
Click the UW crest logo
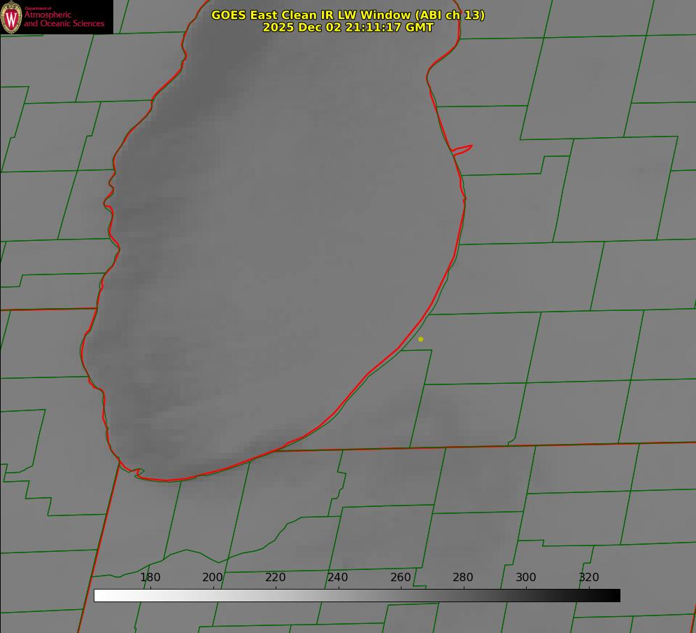pos(11,17)
